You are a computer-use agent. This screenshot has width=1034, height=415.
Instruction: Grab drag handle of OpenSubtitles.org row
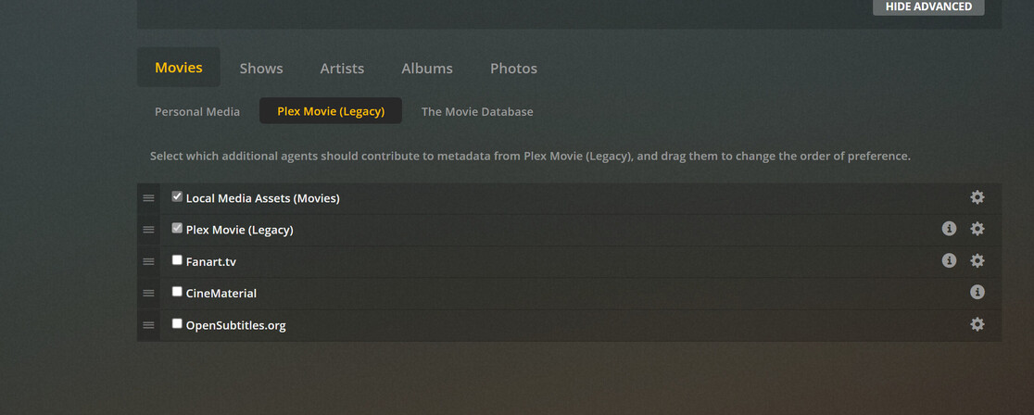[148, 324]
